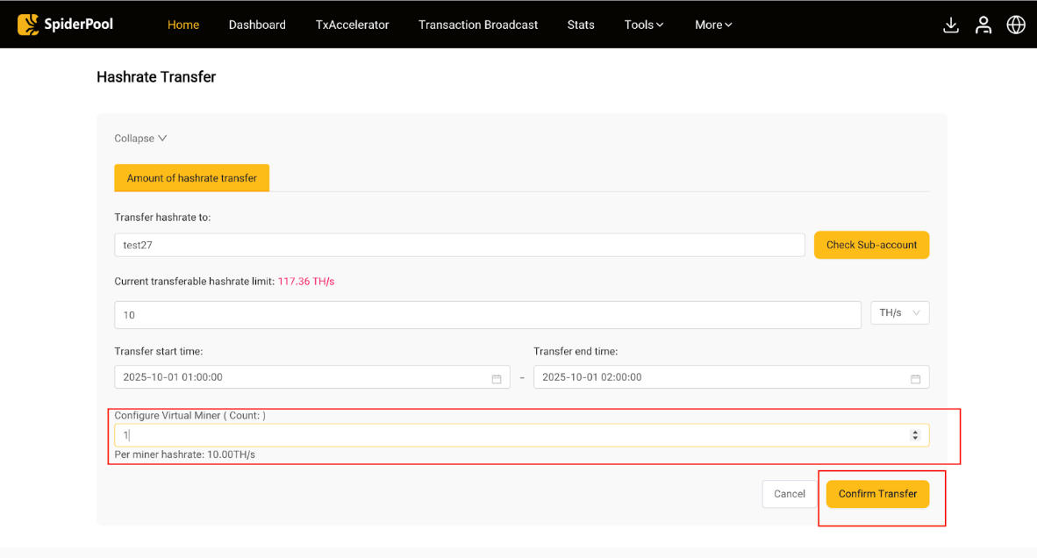The width and height of the screenshot is (1037, 558).
Task: Open TxAccelerator from navigation
Action: point(352,25)
